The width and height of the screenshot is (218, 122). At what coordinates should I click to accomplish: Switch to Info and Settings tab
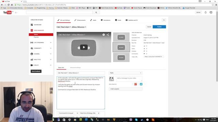pyautogui.click(x=64, y=20)
